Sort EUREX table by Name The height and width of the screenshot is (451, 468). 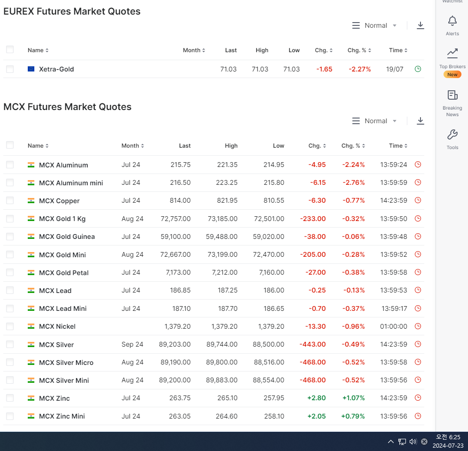click(x=38, y=50)
